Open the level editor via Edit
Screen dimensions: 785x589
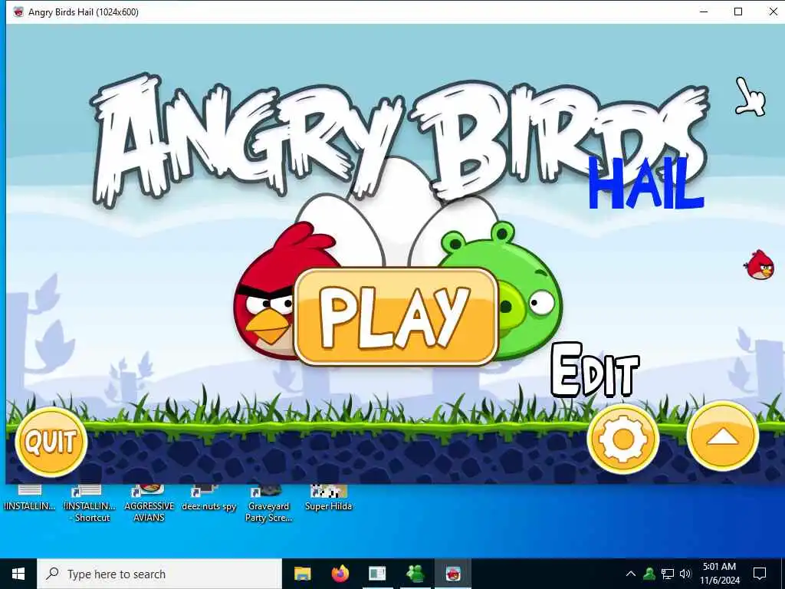point(595,370)
